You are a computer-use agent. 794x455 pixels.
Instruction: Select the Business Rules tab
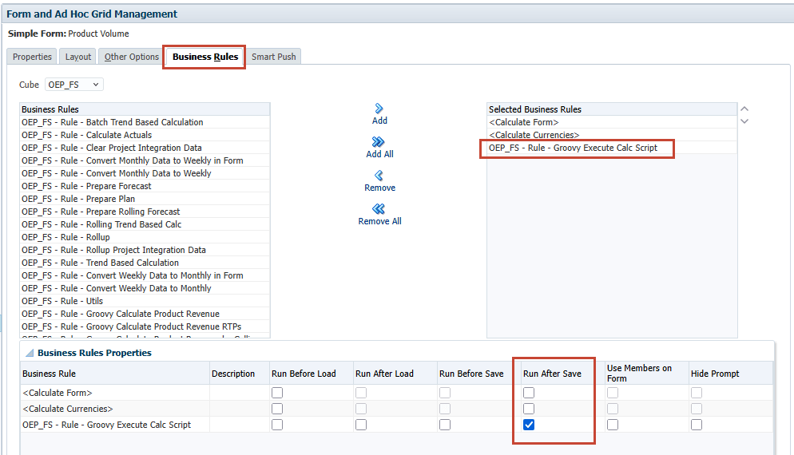pyautogui.click(x=205, y=57)
